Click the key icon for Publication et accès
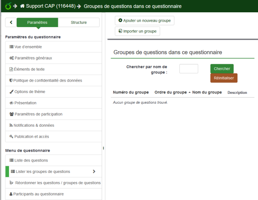Image resolution: width=258 pixels, height=200 pixels. point(11,136)
